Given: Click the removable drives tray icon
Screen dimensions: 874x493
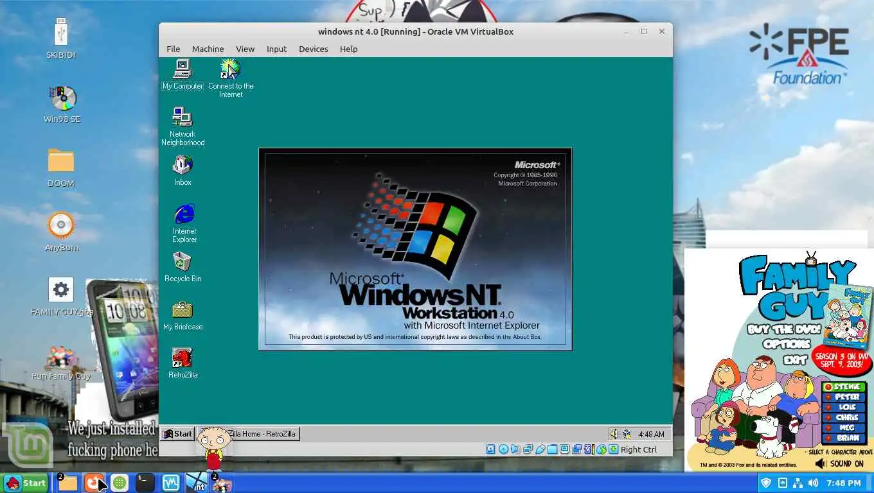Looking at the screenshot, I should 782,483.
